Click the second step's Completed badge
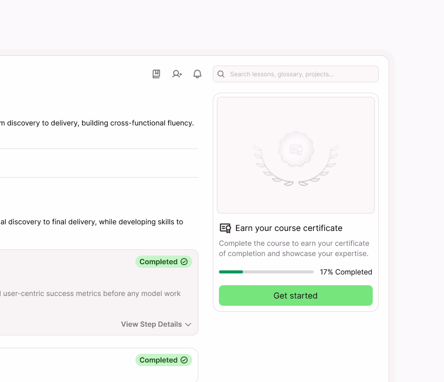 coord(164,360)
